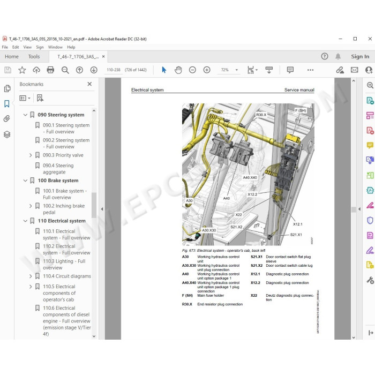Viewport: 375px width, 375px height.
Task: Expand right pane with bottom arrow icon
Action: [x=371, y=333]
